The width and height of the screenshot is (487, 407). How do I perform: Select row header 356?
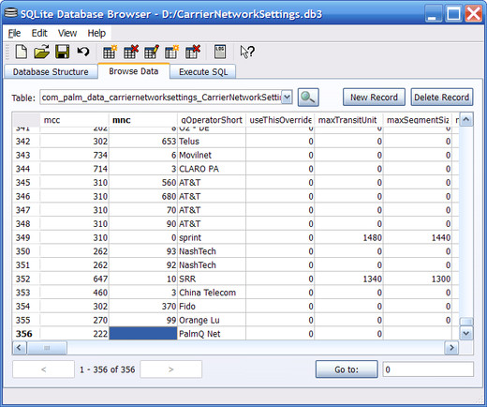point(26,334)
